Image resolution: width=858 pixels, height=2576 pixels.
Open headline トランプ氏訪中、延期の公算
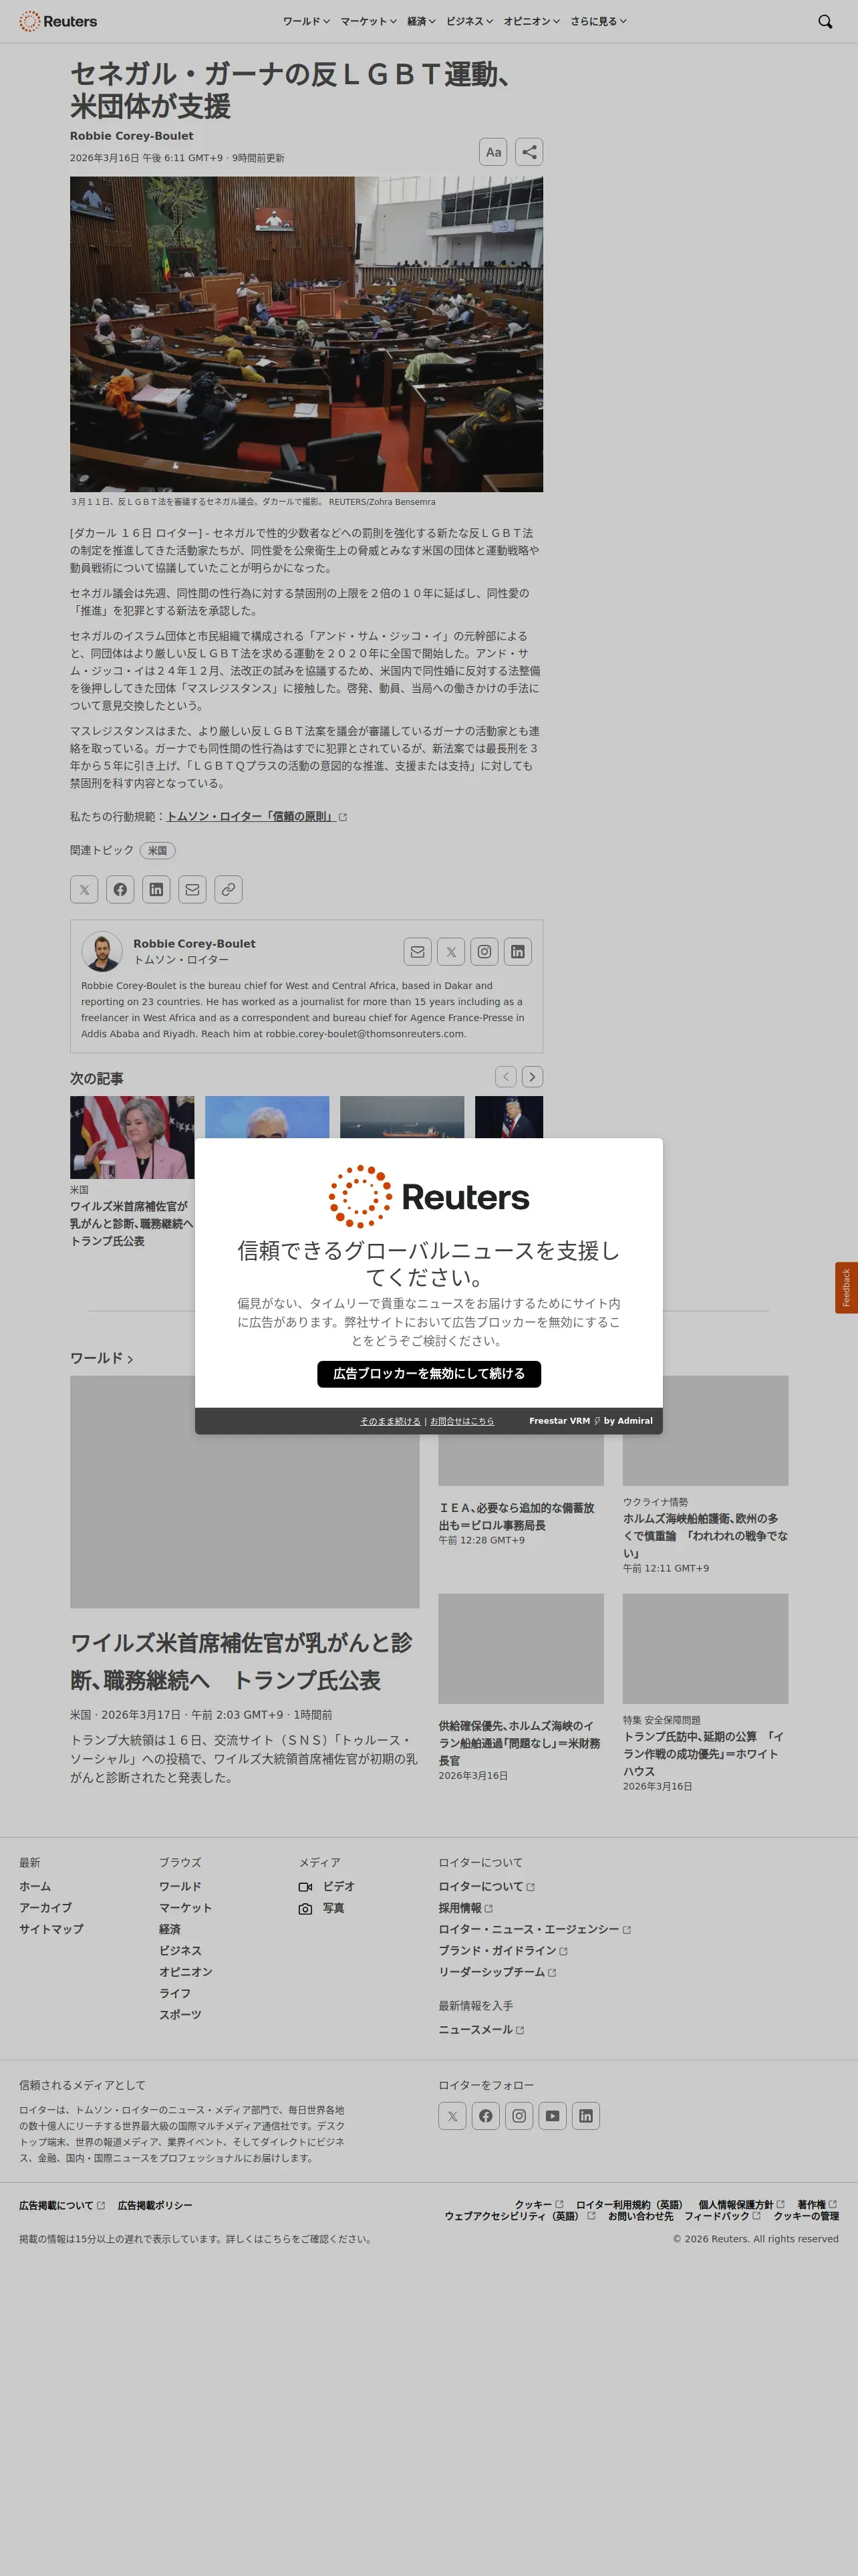(x=703, y=1753)
